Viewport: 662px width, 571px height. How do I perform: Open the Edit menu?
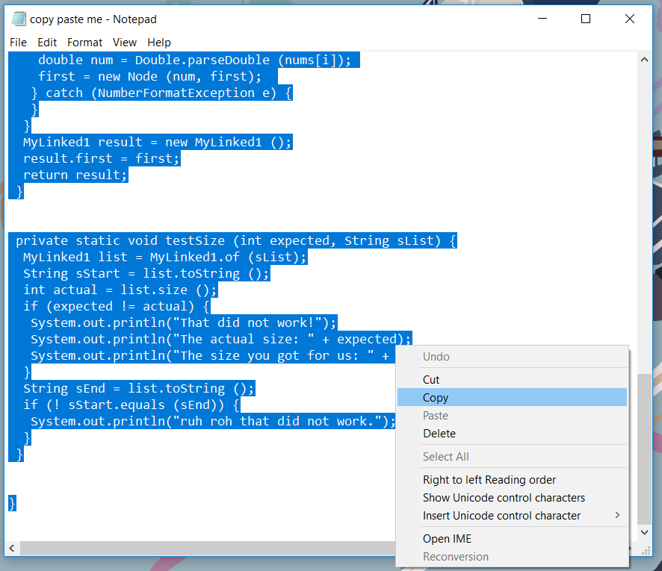click(x=47, y=43)
